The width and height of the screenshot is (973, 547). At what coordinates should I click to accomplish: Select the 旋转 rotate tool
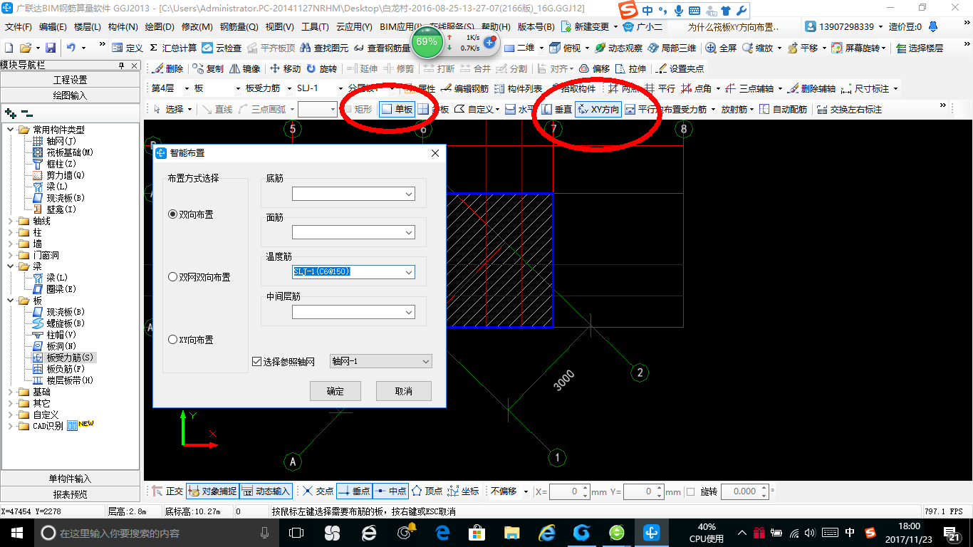point(321,69)
